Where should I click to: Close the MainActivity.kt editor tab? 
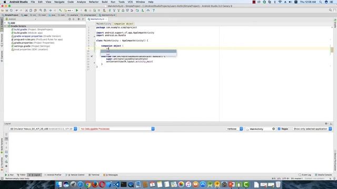coord(106,19)
